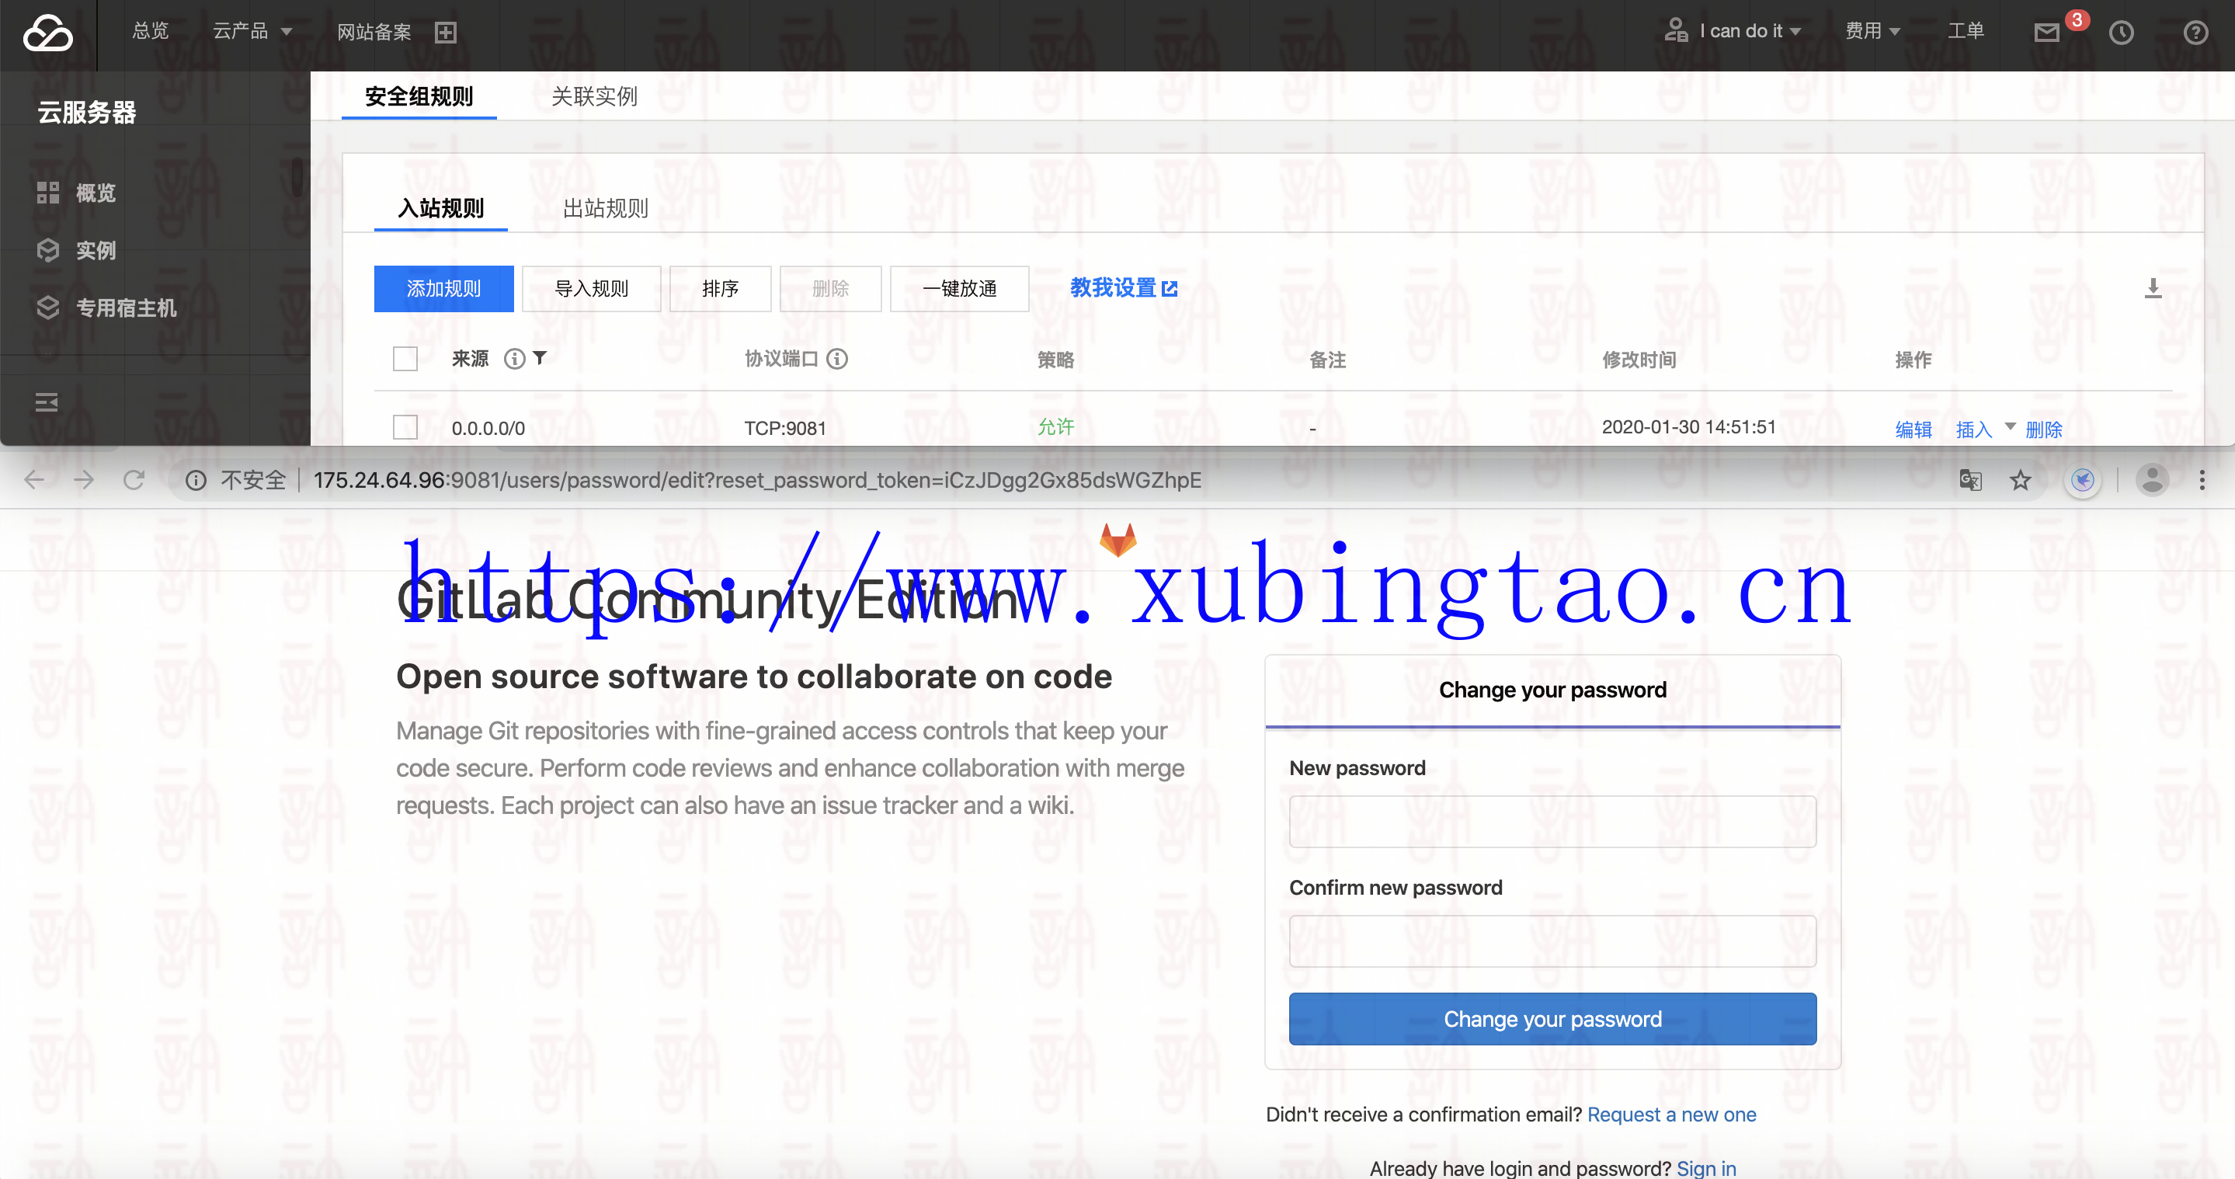2235x1179 pixels.
Task: Submit the Change your password button
Action: tap(1552, 1018)
